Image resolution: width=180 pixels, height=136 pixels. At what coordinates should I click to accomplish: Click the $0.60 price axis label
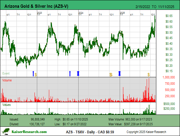[169, 21]
